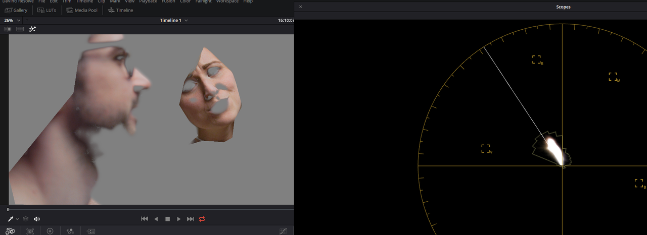
Task: Stop playback
Action: pos(167,219)
